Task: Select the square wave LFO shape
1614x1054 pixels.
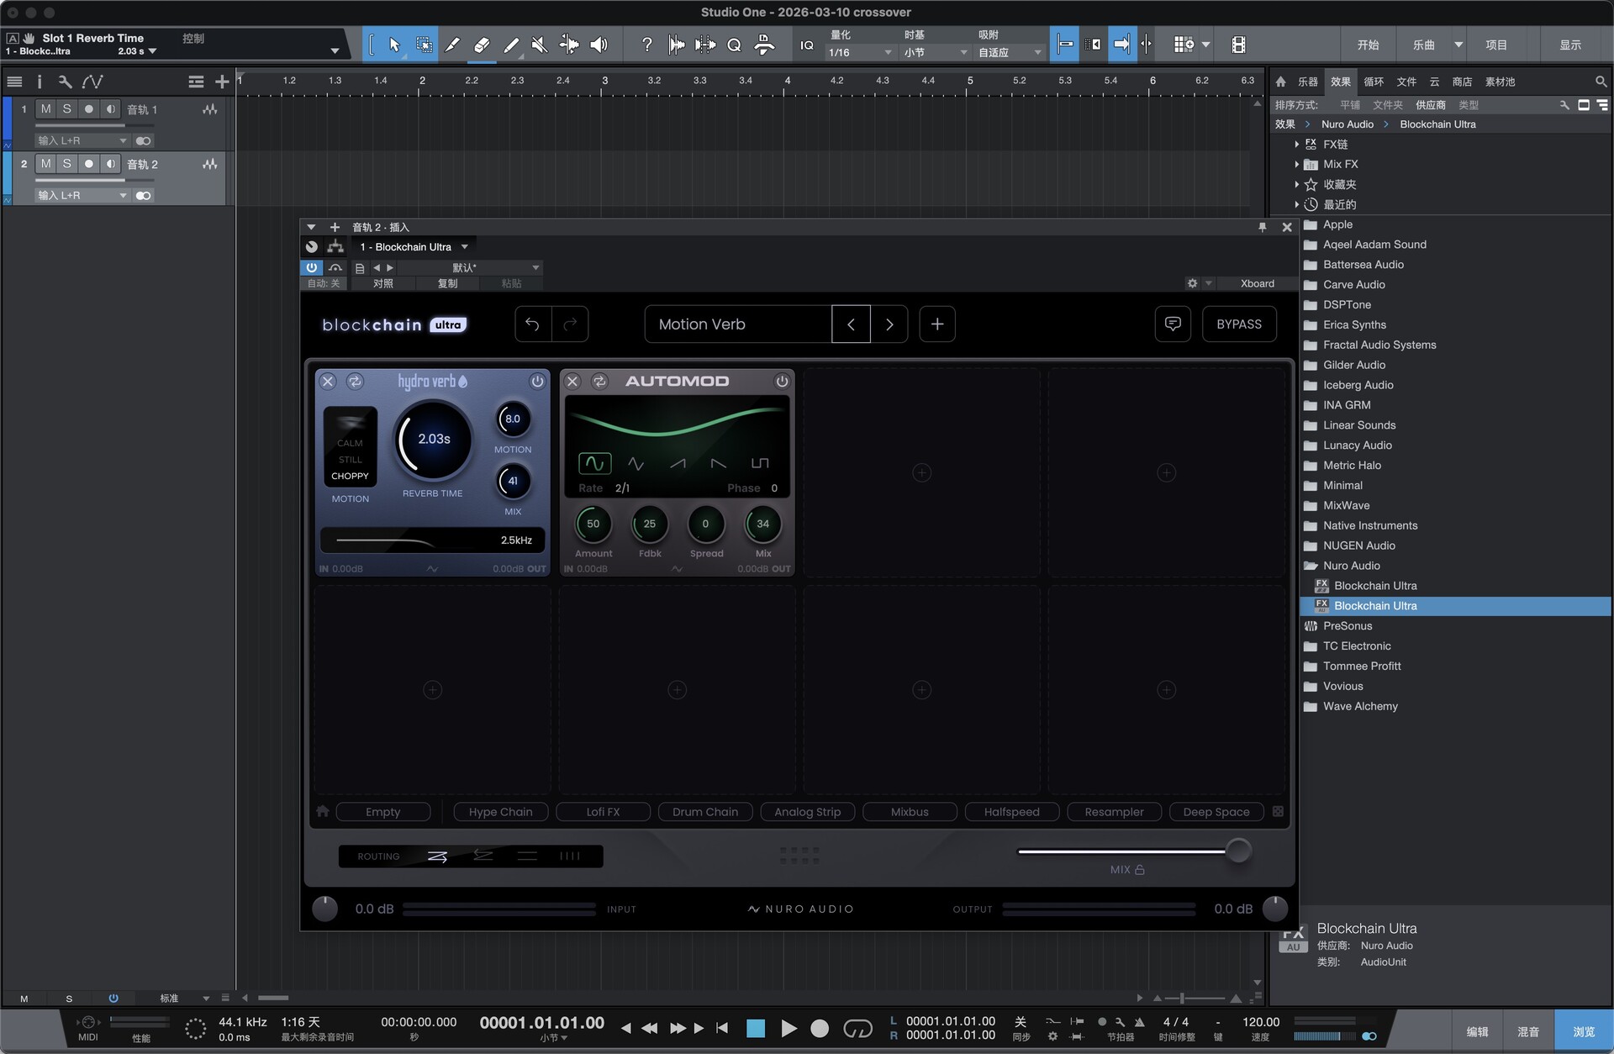Action: 759,463
